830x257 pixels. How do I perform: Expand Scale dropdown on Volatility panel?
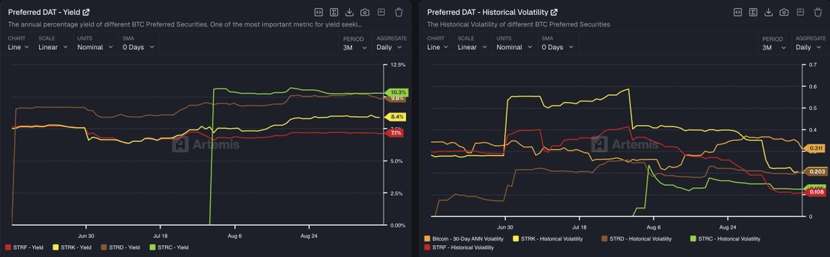point(472,47)
